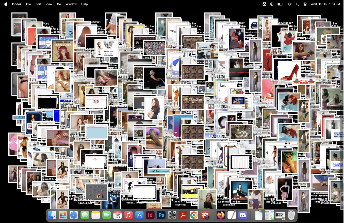The width and height of the screenshot is (344, 223).
Task: Open Adobe Acrobat from the Dock
Action: pos(183,215)
